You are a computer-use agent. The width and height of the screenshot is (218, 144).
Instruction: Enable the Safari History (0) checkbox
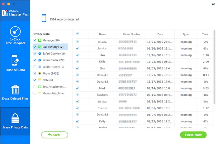[35, 67]
